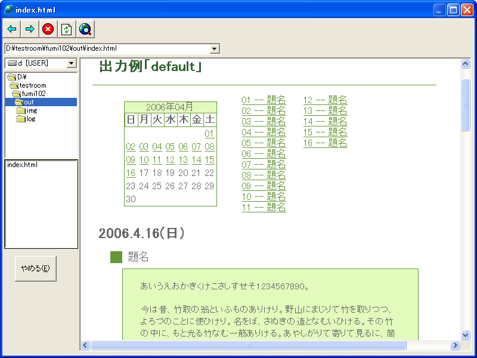Viewport: 477px width, 358px height.
Task: Click the horizontal scrollbar thumb
Action: coord(249,345)
